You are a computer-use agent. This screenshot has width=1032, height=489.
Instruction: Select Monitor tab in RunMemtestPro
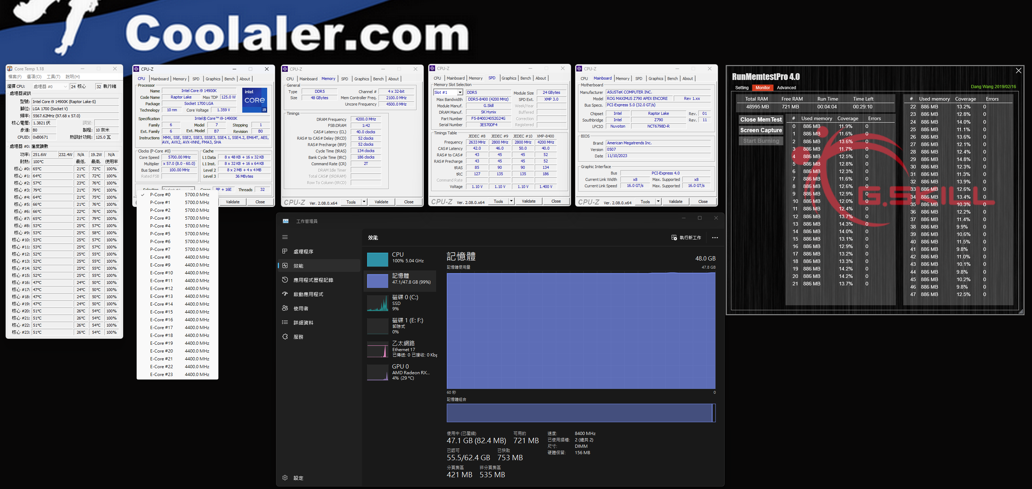[762, 88]
